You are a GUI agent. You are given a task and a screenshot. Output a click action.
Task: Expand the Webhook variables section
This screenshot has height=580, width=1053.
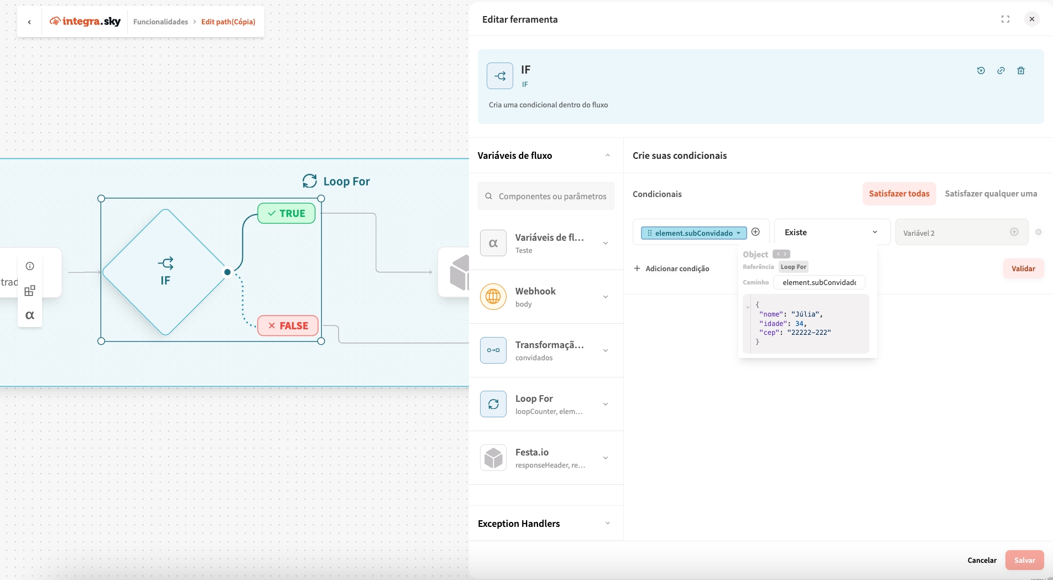[606, 297]
